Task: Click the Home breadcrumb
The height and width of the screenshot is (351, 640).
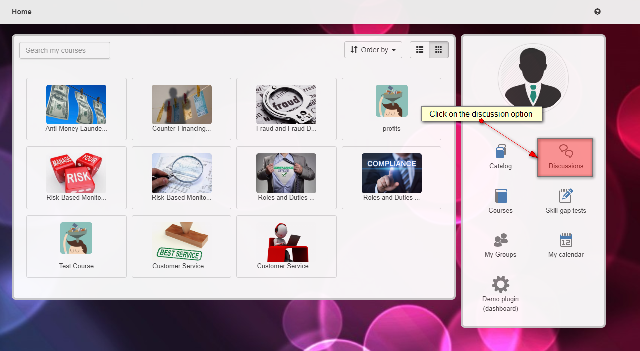Action: click(x=22, y=12)
